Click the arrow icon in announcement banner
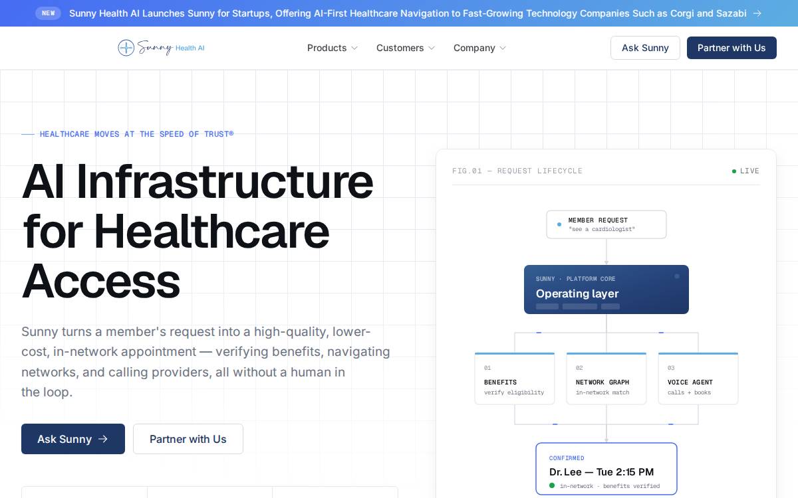Screen dimensions: 798x498 [x=757, y=13]
